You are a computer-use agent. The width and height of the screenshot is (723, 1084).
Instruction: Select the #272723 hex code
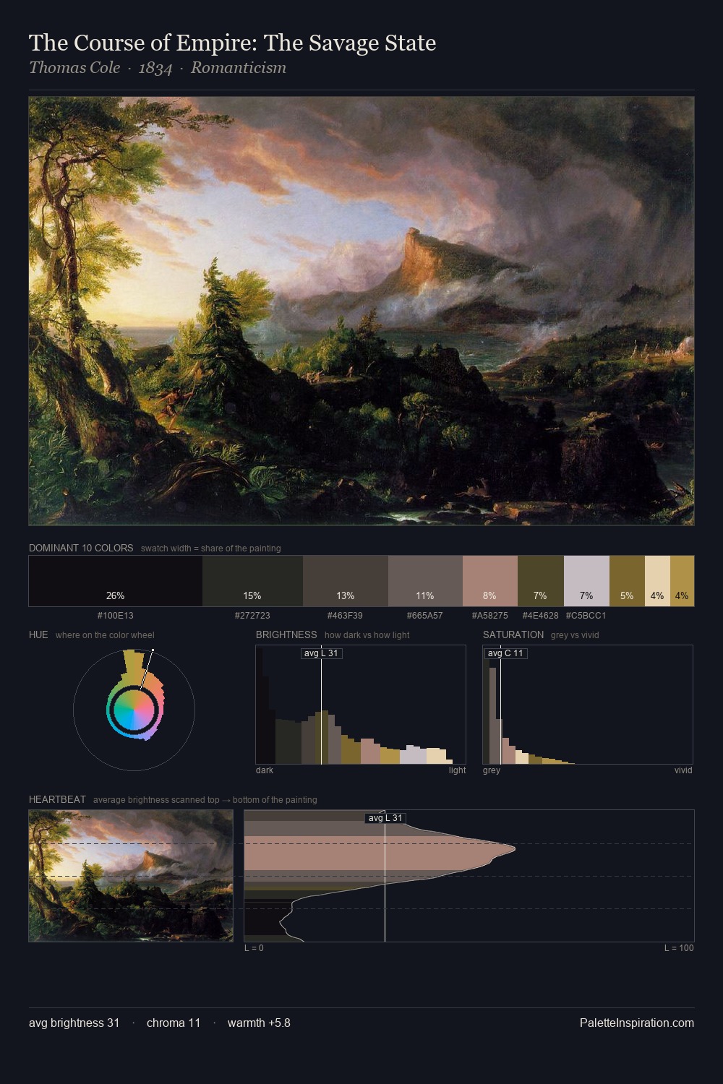pyautogui.click(x=252, y=616)
